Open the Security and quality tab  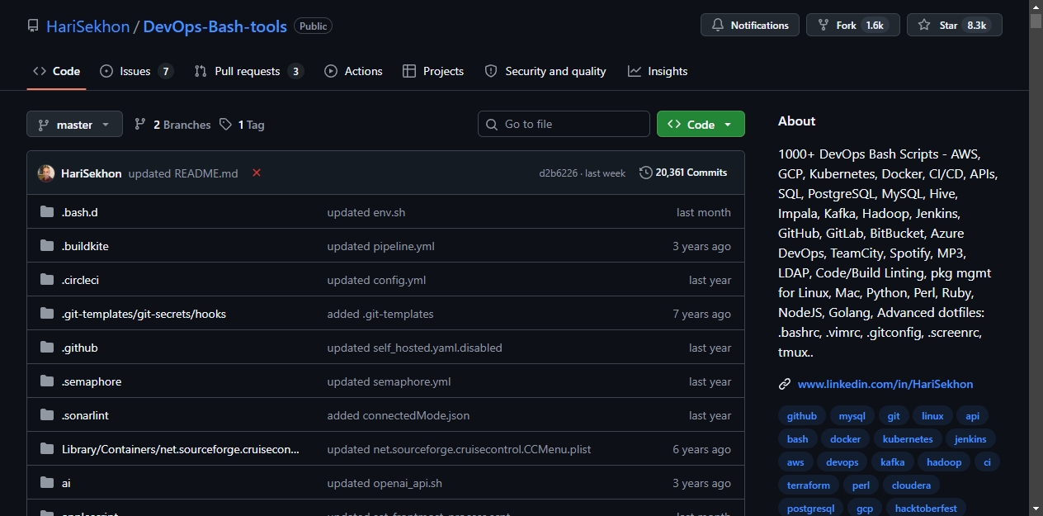[545, 71]
